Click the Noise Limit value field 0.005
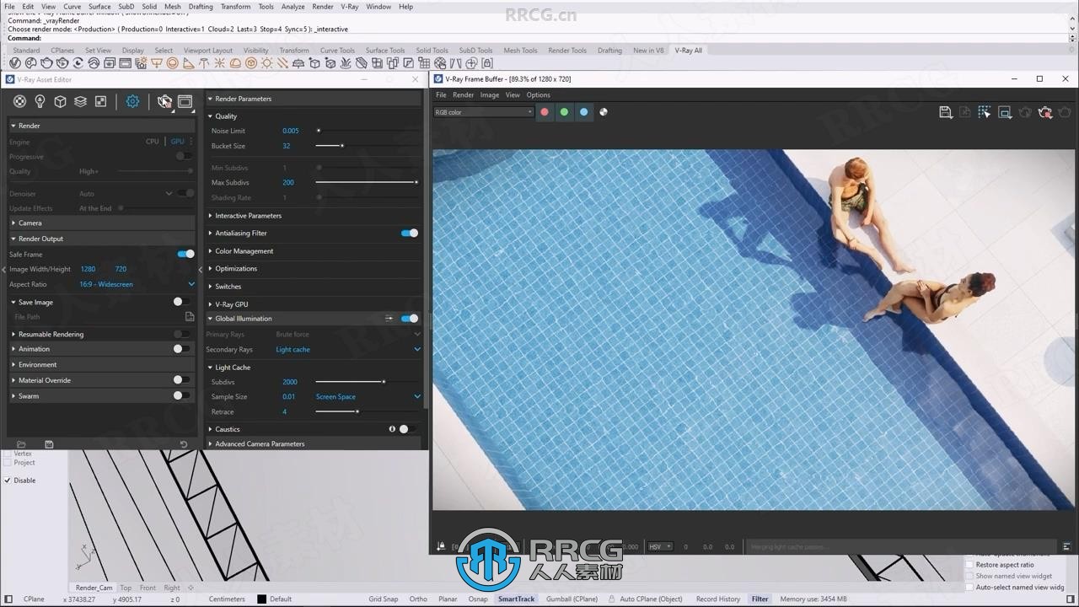Viewport: 1079px width, 607px height. [291, 131]
